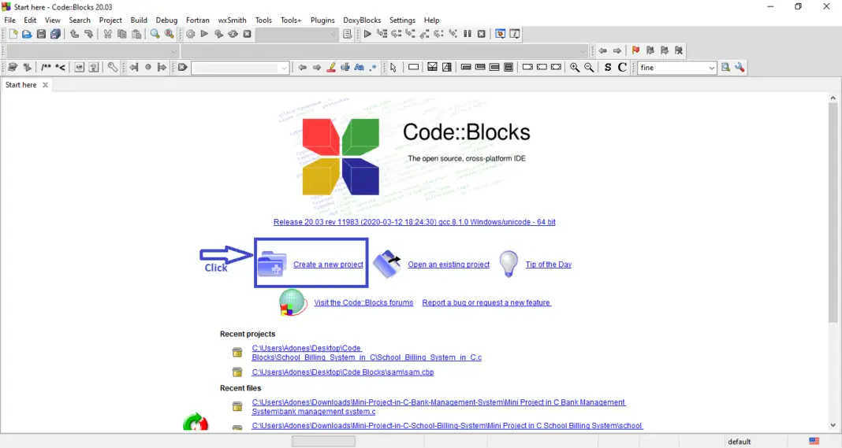Open the Visit the Code::Blocks forums link
This screenshot has width=842, height=448.
[363, 302]
